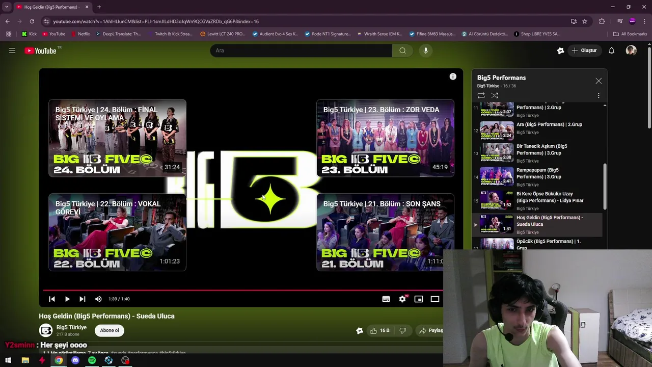Open the account avatar menu

[x=631, y=50]
